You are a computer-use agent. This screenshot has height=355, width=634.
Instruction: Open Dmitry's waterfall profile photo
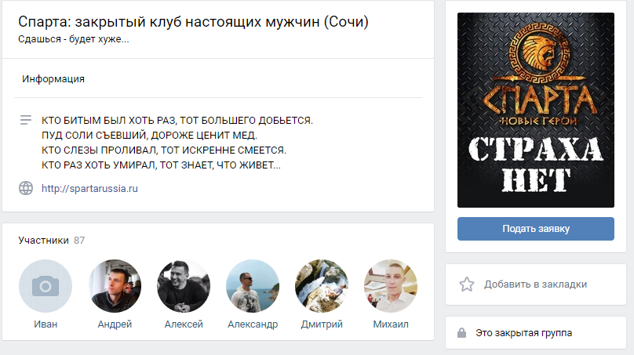[x=322, y=286]
